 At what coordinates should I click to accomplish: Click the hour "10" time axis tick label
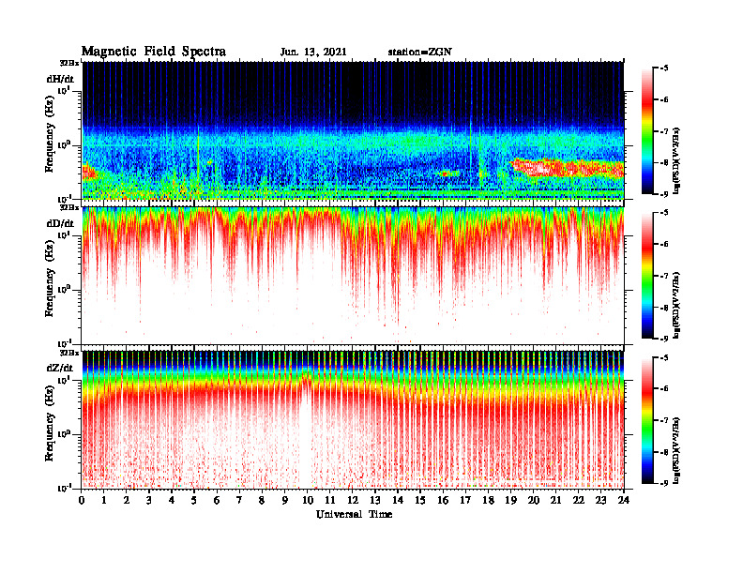tap(308, 501)
